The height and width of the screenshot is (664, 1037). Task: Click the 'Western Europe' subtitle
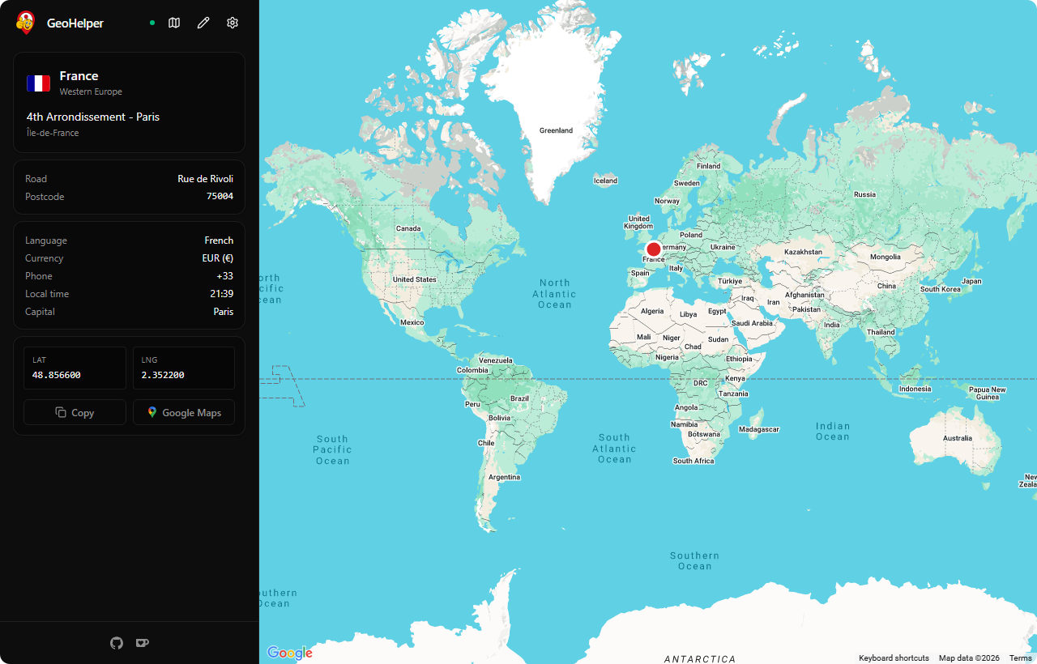tap(91, 92)
